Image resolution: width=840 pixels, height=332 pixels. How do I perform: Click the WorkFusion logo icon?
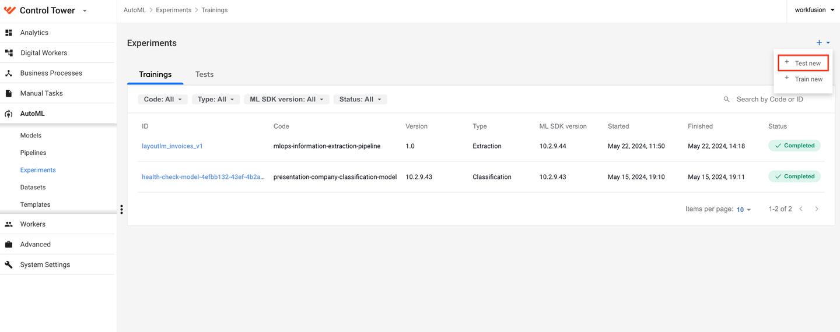(9, 10)
